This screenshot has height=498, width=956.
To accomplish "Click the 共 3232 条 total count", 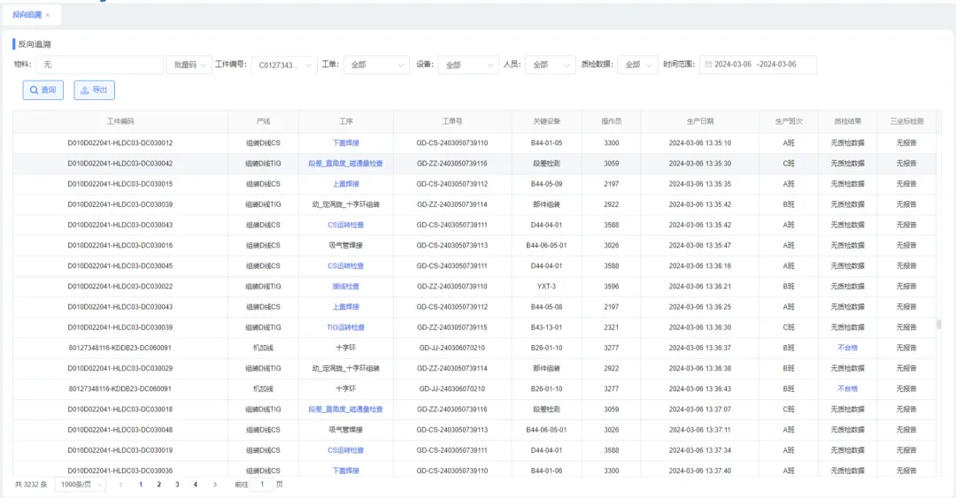I will tap(31, 485).
